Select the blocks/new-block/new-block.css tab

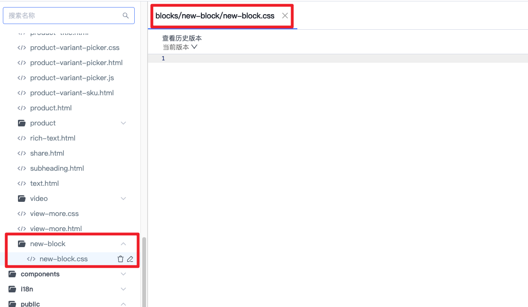click(x=215, y=16)
